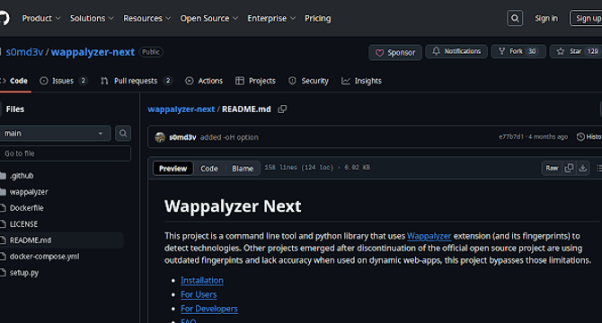Open the s0md3v owner link
The width and height of the screenshot is (602, 323).
[24, 52]
